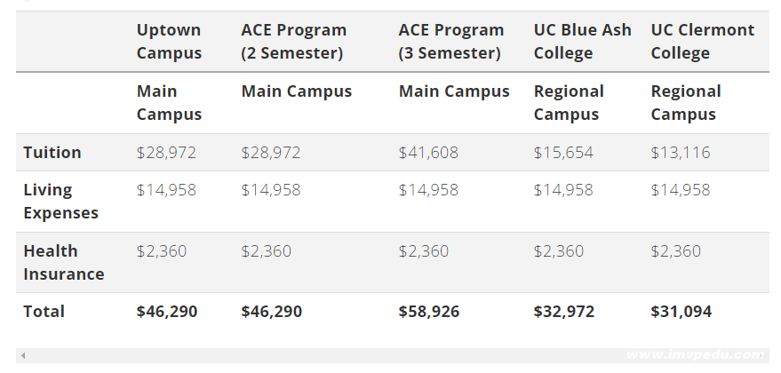Select the $13,116 tuition cell

coord(681,153)
